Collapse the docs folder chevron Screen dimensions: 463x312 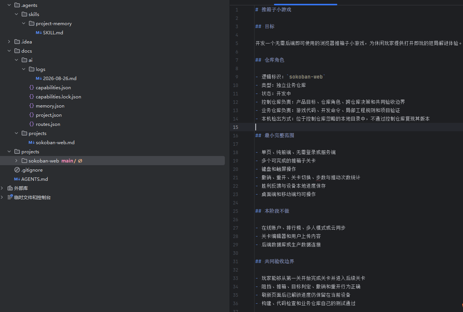pyautogui.click(x=9, y=51)
